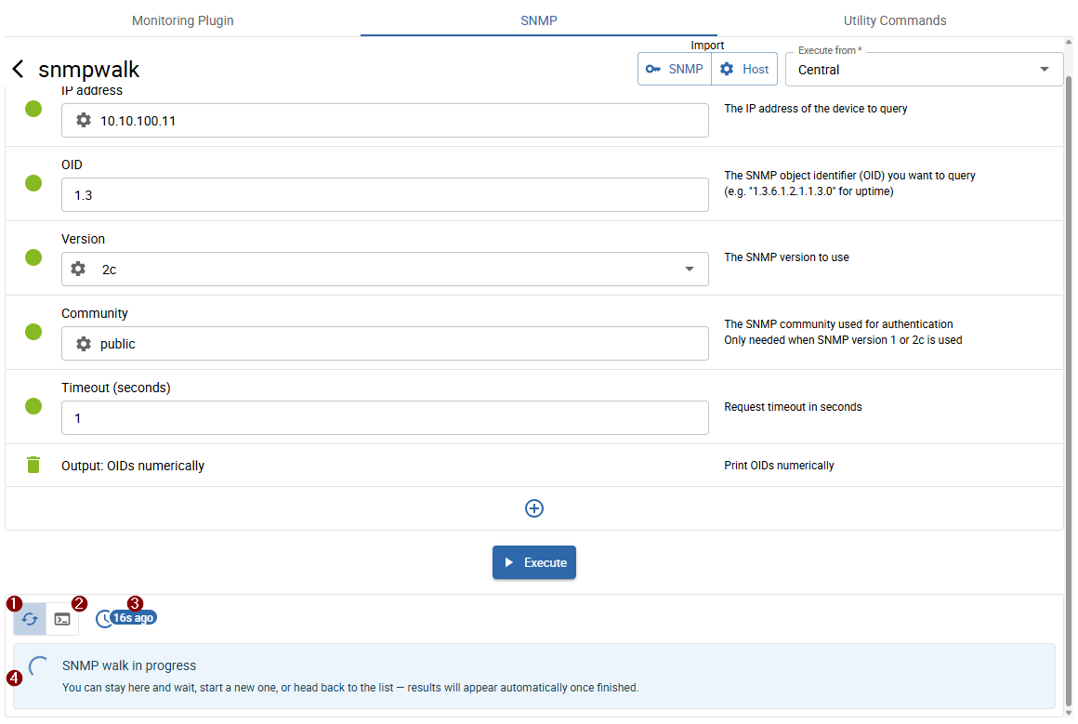1078x724 pixels.
Task: Toggle the green circle beside OID
Action: coord(33,183)
